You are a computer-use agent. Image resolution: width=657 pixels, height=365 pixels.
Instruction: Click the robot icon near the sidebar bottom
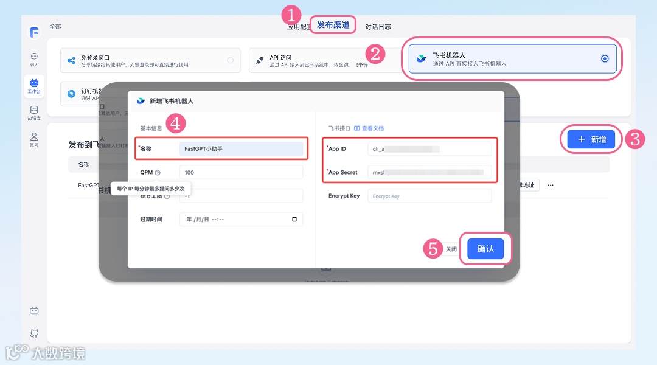pyautogui.click(x=34, y=310)
